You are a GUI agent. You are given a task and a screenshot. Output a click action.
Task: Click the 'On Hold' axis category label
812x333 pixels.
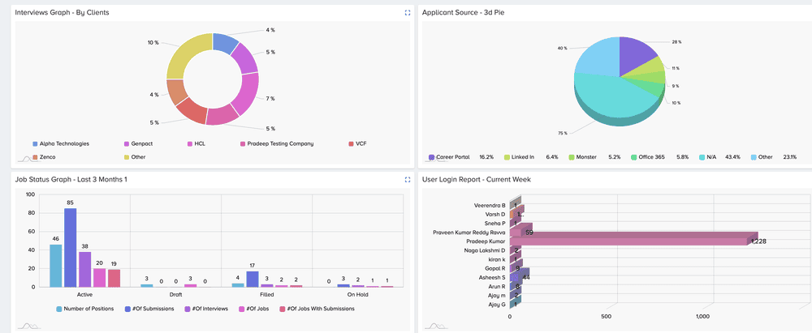pyautogui.click(x=358, y=295)
